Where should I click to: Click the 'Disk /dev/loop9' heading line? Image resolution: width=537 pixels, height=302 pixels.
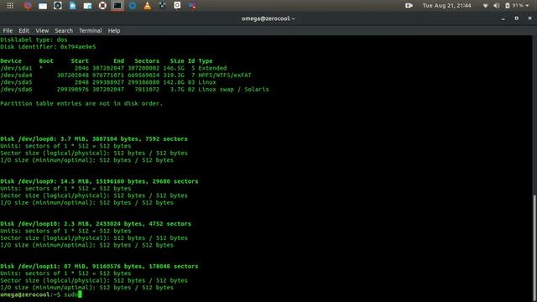tap(99, 181)
